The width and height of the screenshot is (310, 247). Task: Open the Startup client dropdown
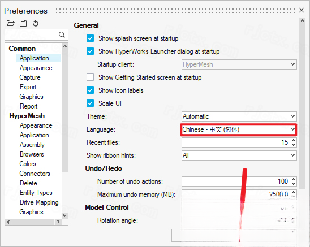[239, 64]
